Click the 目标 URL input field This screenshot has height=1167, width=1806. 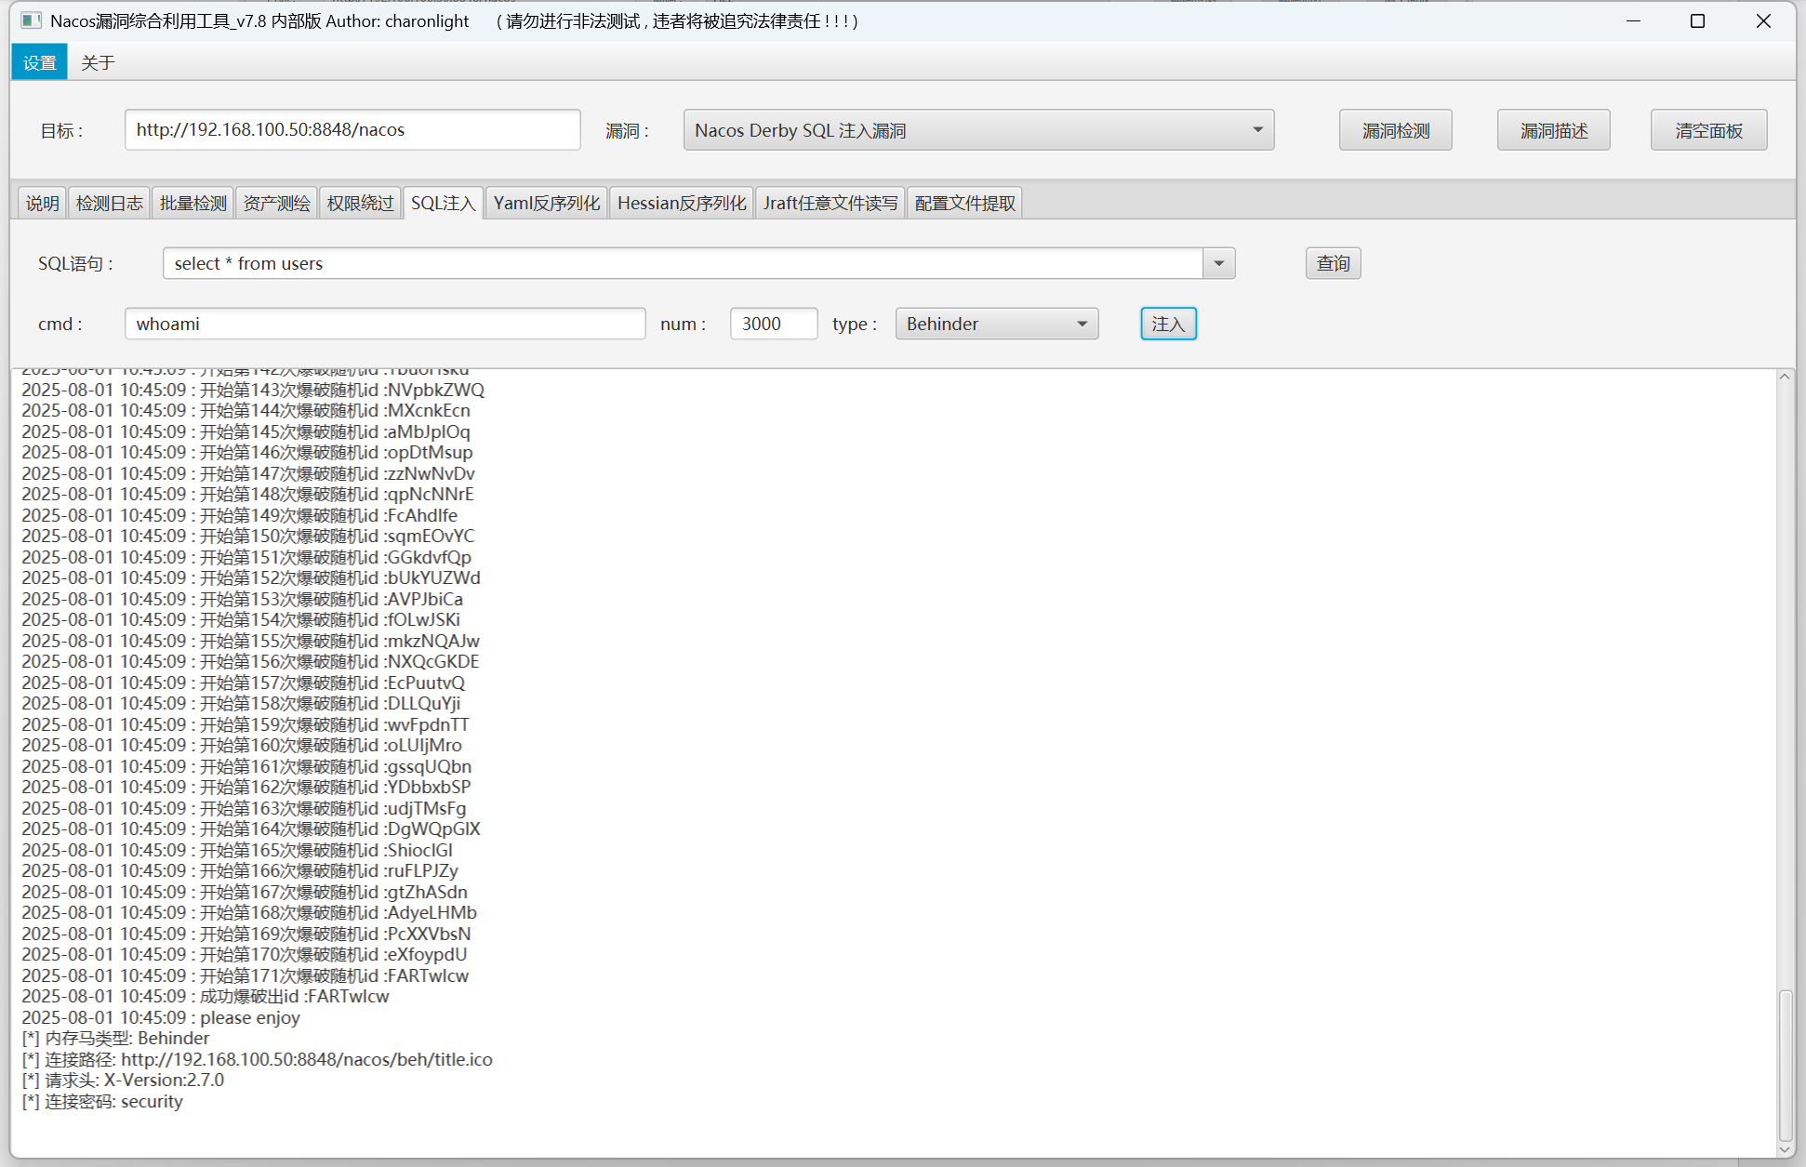coord(352,130)
